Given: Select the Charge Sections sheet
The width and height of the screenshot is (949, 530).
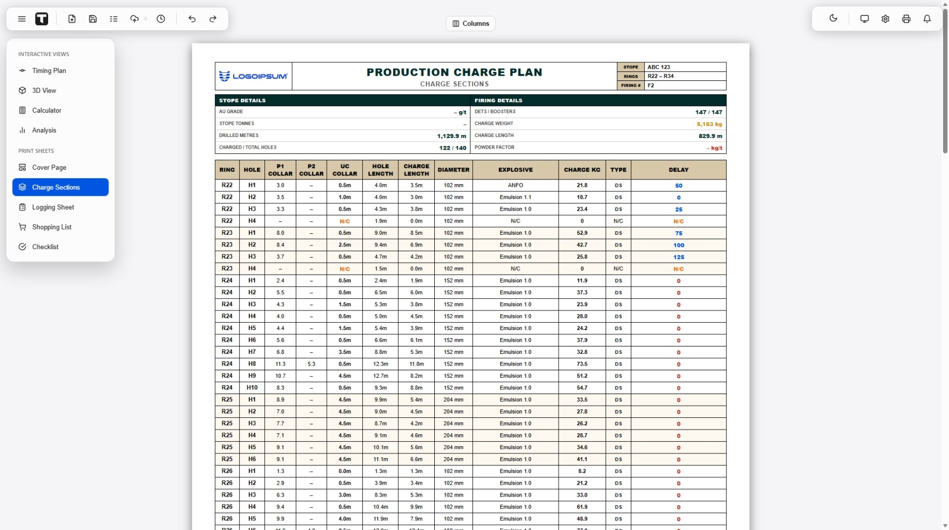Looking at the screenshot, I should [x=60, y=187].
